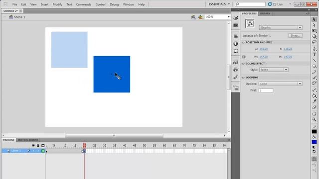
Task: Toggle Layer 1 lock dot
Action: click(x=38, y=151)
